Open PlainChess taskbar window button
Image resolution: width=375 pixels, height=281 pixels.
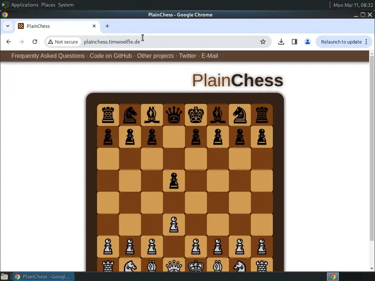[x=43, y=277]
